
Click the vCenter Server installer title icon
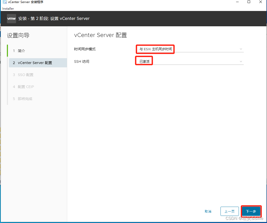tap(5, 2)
